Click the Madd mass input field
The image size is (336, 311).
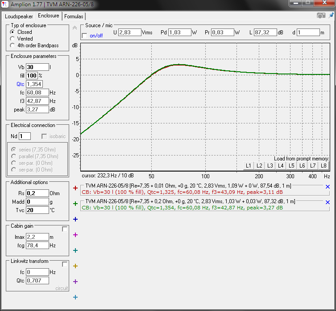click(37, 202)
